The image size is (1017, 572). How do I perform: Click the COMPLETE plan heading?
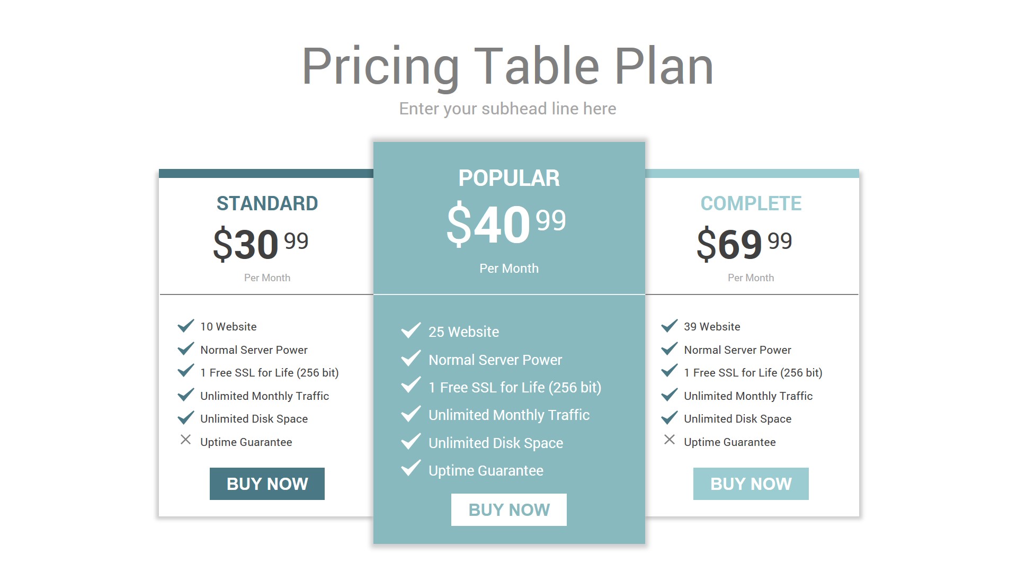point(751,203)
